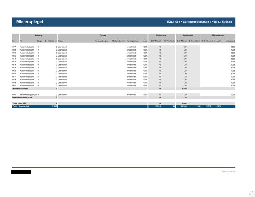This screenshot has width=255, height=197.
Task: Select row number 046
Action: pyautogui.click(x=14, y=74)
